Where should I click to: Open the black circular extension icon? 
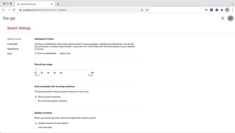[217, 10]
